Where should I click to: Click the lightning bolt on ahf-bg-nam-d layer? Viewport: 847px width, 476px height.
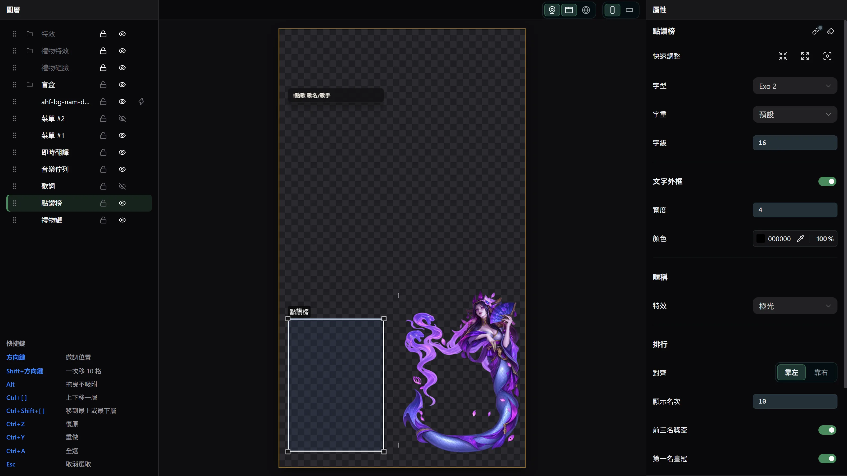point(141,102)
